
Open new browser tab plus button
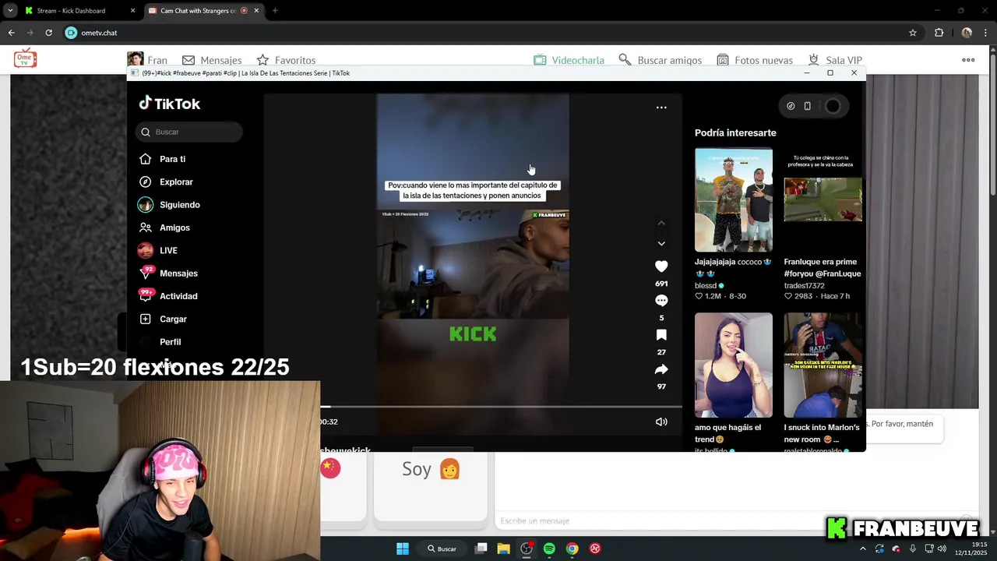(275, 11)
